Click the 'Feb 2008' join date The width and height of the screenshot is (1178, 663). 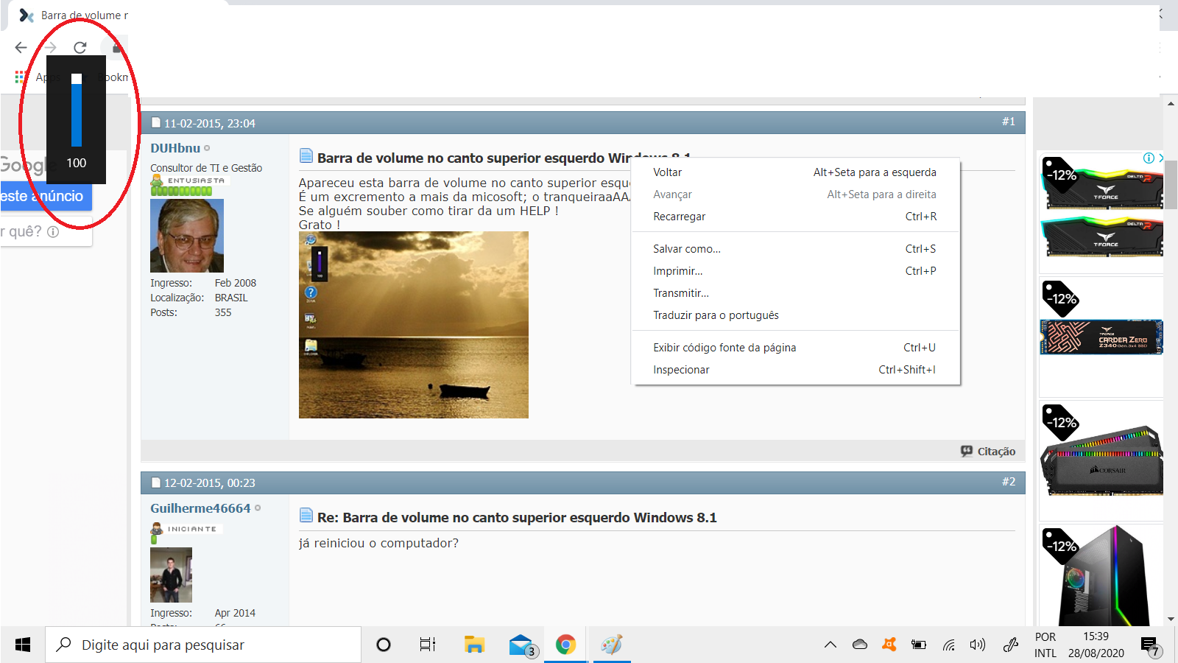pyautogui.click(x=236, y=283)
